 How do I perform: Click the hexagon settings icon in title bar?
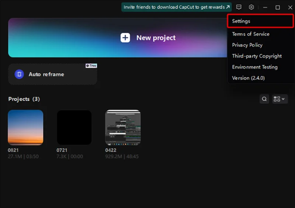pyautogui.click(x=251, y=7)
